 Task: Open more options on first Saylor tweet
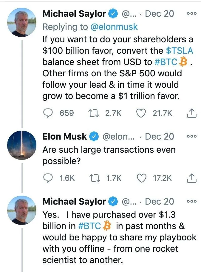192,13
